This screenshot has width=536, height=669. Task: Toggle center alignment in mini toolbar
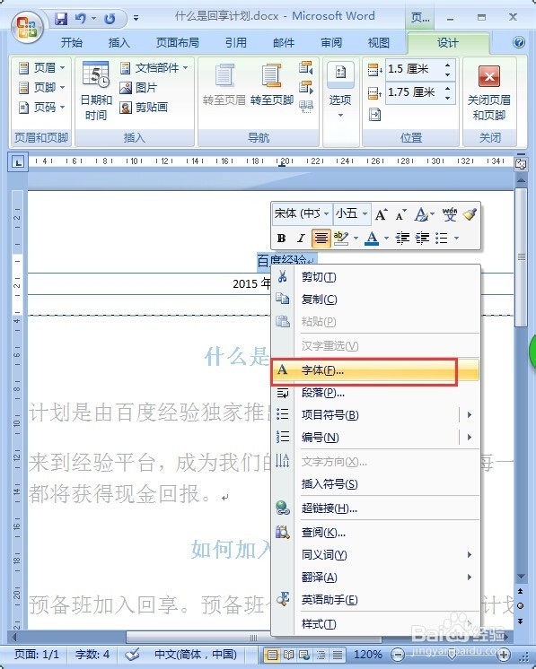pyautogui.click(x=321, y=238)
